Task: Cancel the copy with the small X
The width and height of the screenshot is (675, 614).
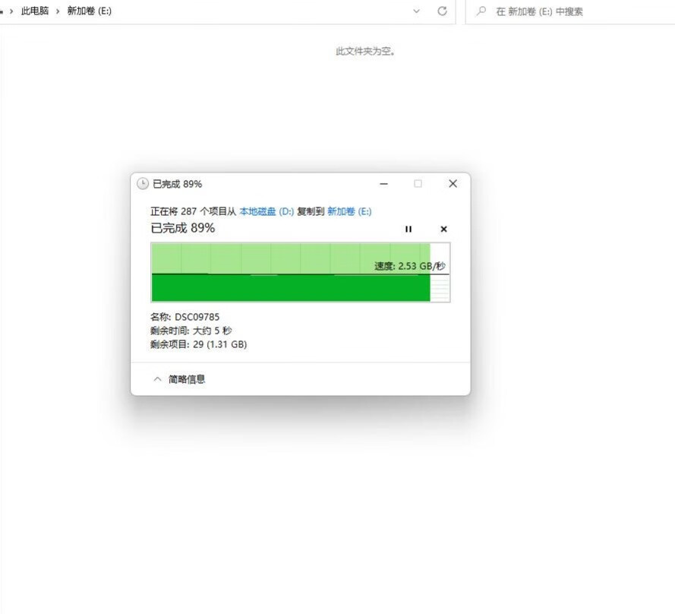Action: point(444,229)
